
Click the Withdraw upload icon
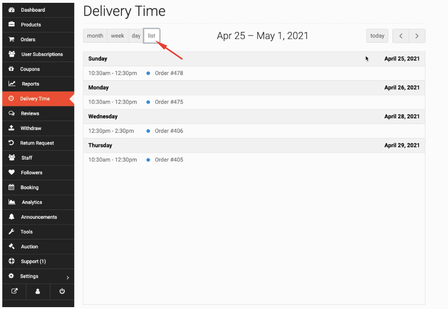click(x=11, y=128)
